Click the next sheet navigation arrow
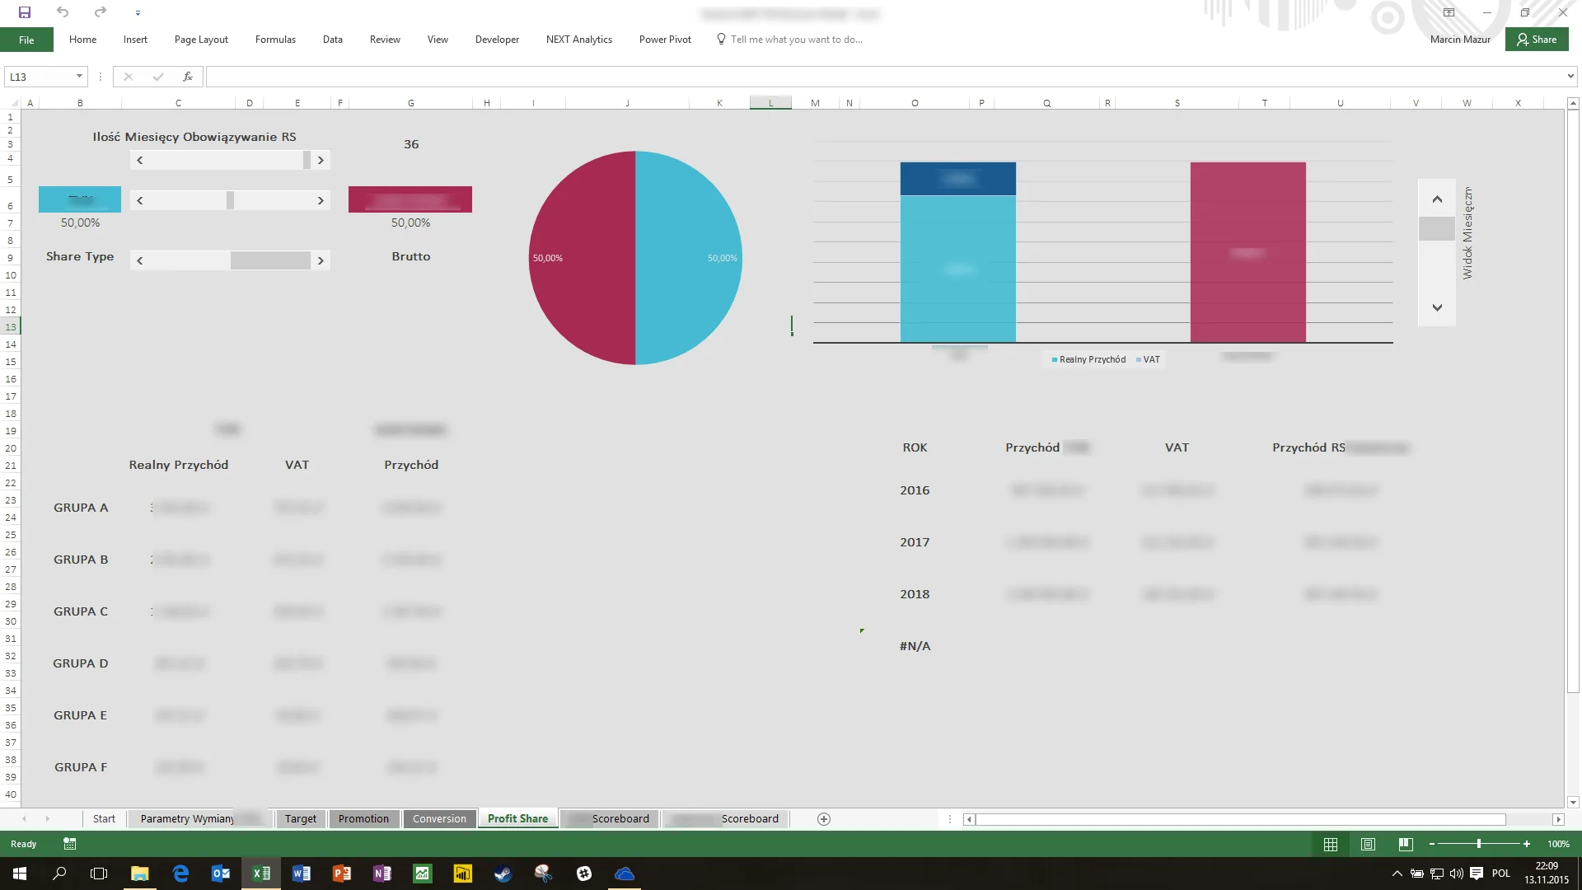Screen dimensions: 1582x890 click(47, 818)
